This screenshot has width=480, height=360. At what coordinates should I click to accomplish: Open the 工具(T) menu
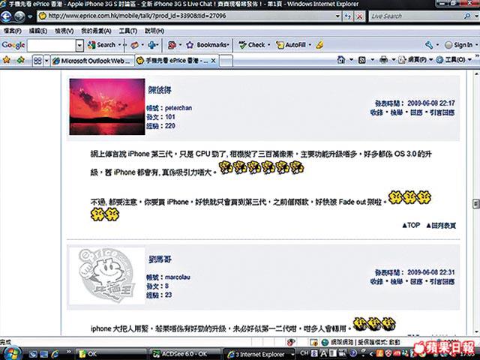pyautogui.click(x=128, y=31)
